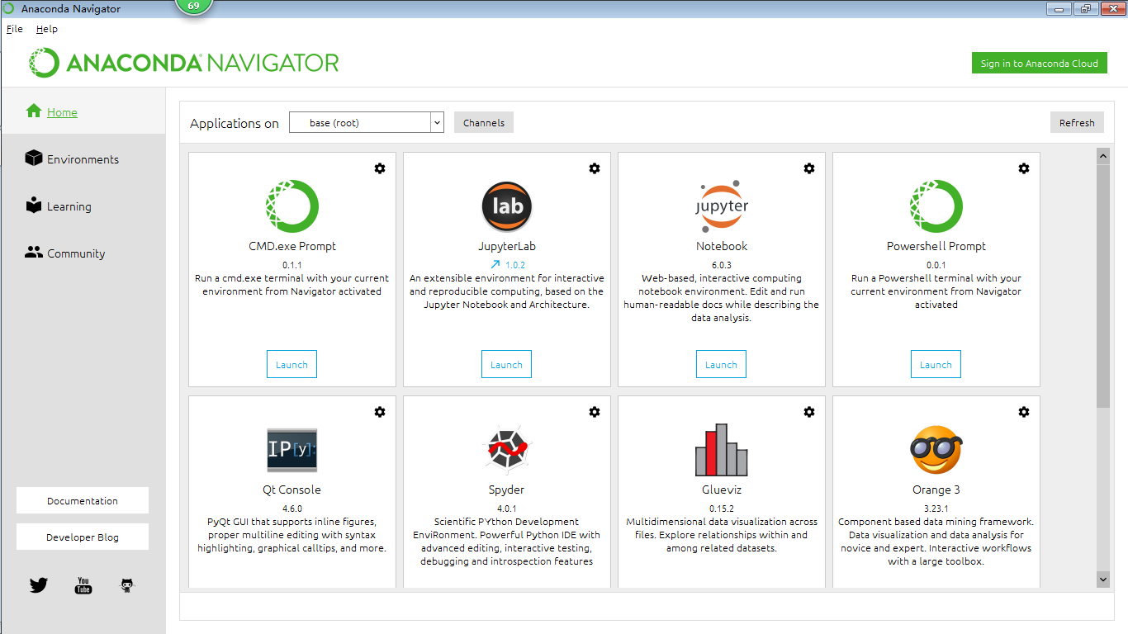Click the Glueviz 0.15.2 version text

(722, 509)
